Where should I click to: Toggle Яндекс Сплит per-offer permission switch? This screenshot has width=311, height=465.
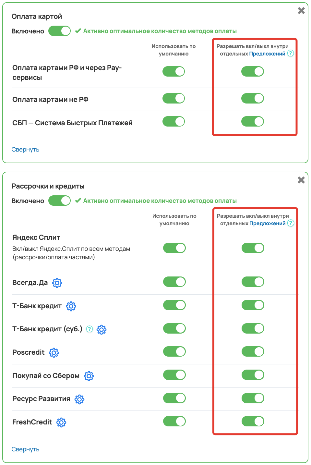[x=253, y=248]
